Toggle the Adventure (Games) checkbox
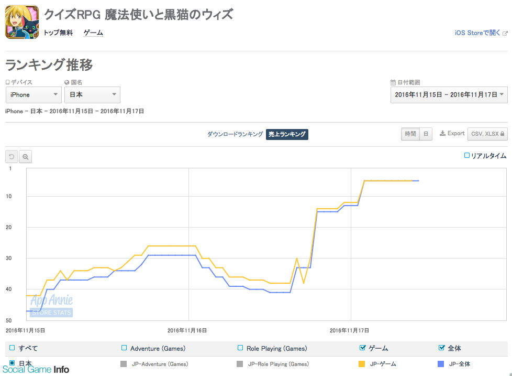512x376 pixels. pyautogui.click(x=124, y=348)
